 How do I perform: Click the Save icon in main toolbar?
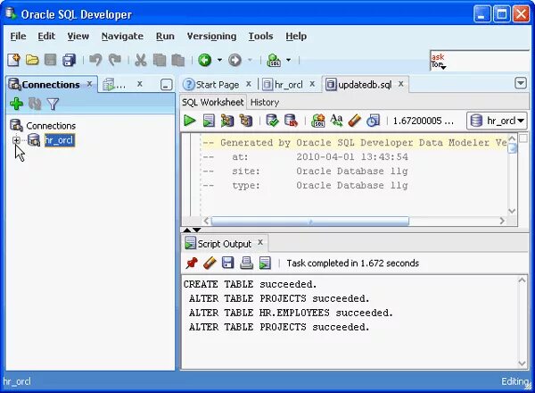point(51,60)
